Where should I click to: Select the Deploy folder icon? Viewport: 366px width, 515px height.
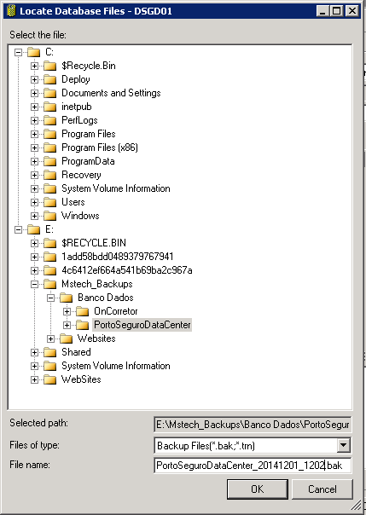coord(50,79)
